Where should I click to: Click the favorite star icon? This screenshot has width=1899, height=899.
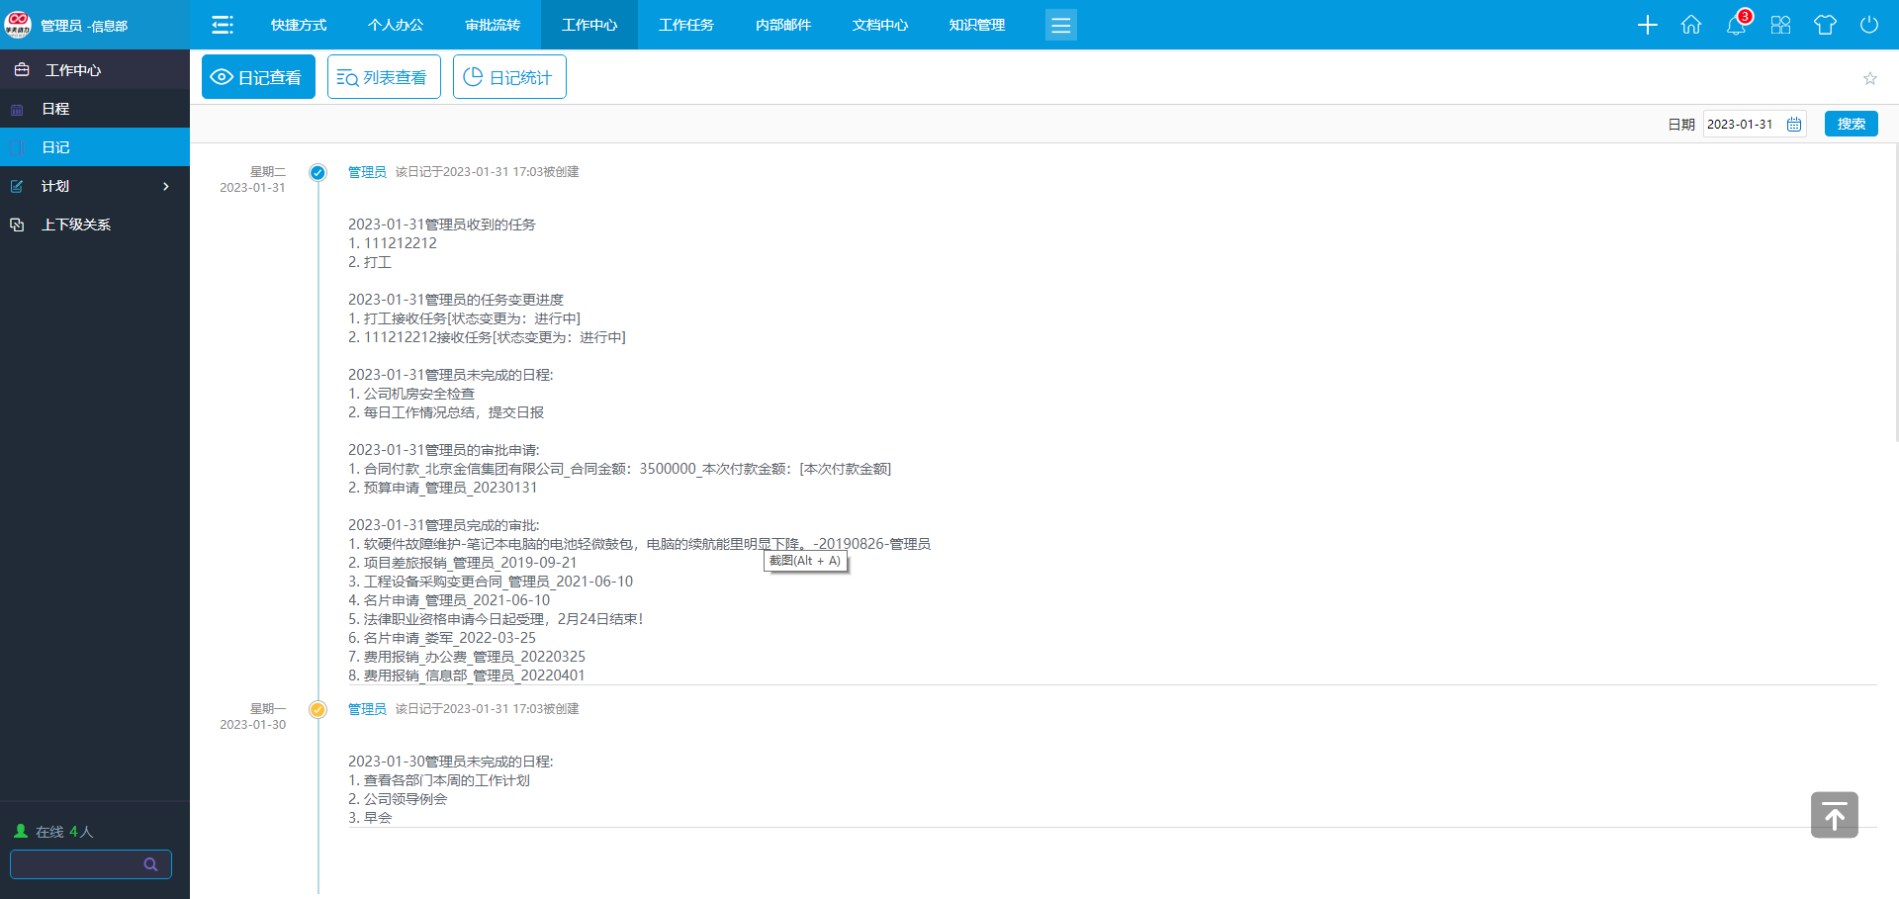[1869, 78]
